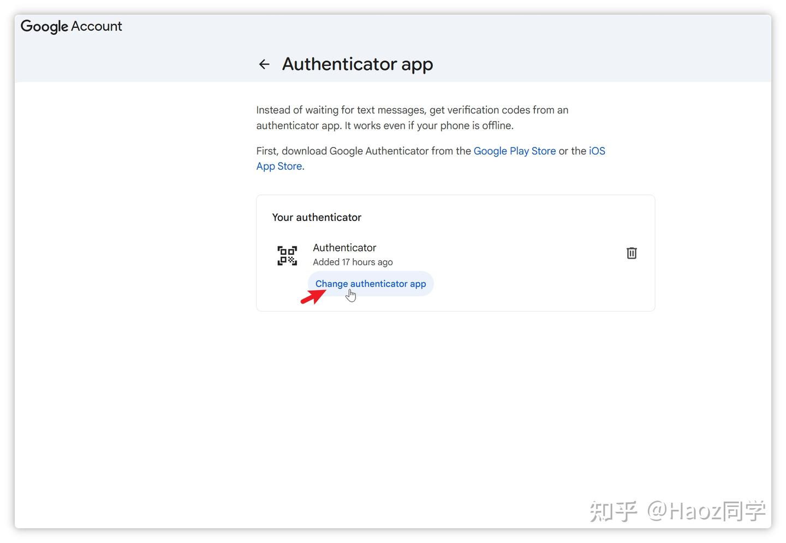Click the hand cursor below the Change button
The height and width of the screenshot is (543, 786).
click(x=351, y=295)
